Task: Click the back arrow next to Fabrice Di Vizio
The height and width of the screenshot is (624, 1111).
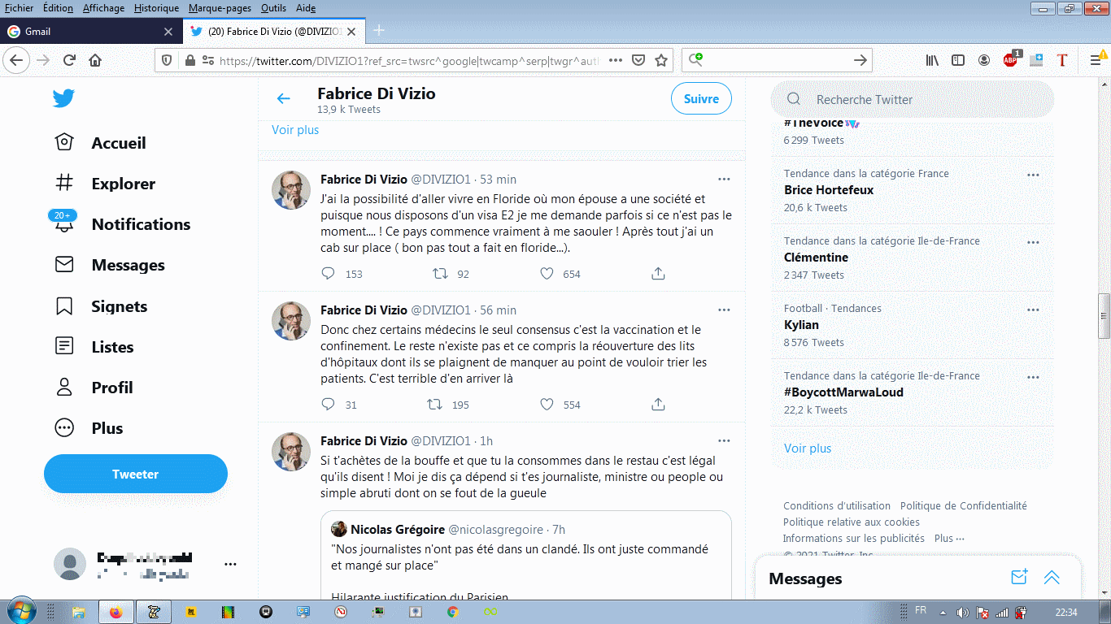Action: tap(283, 99)
